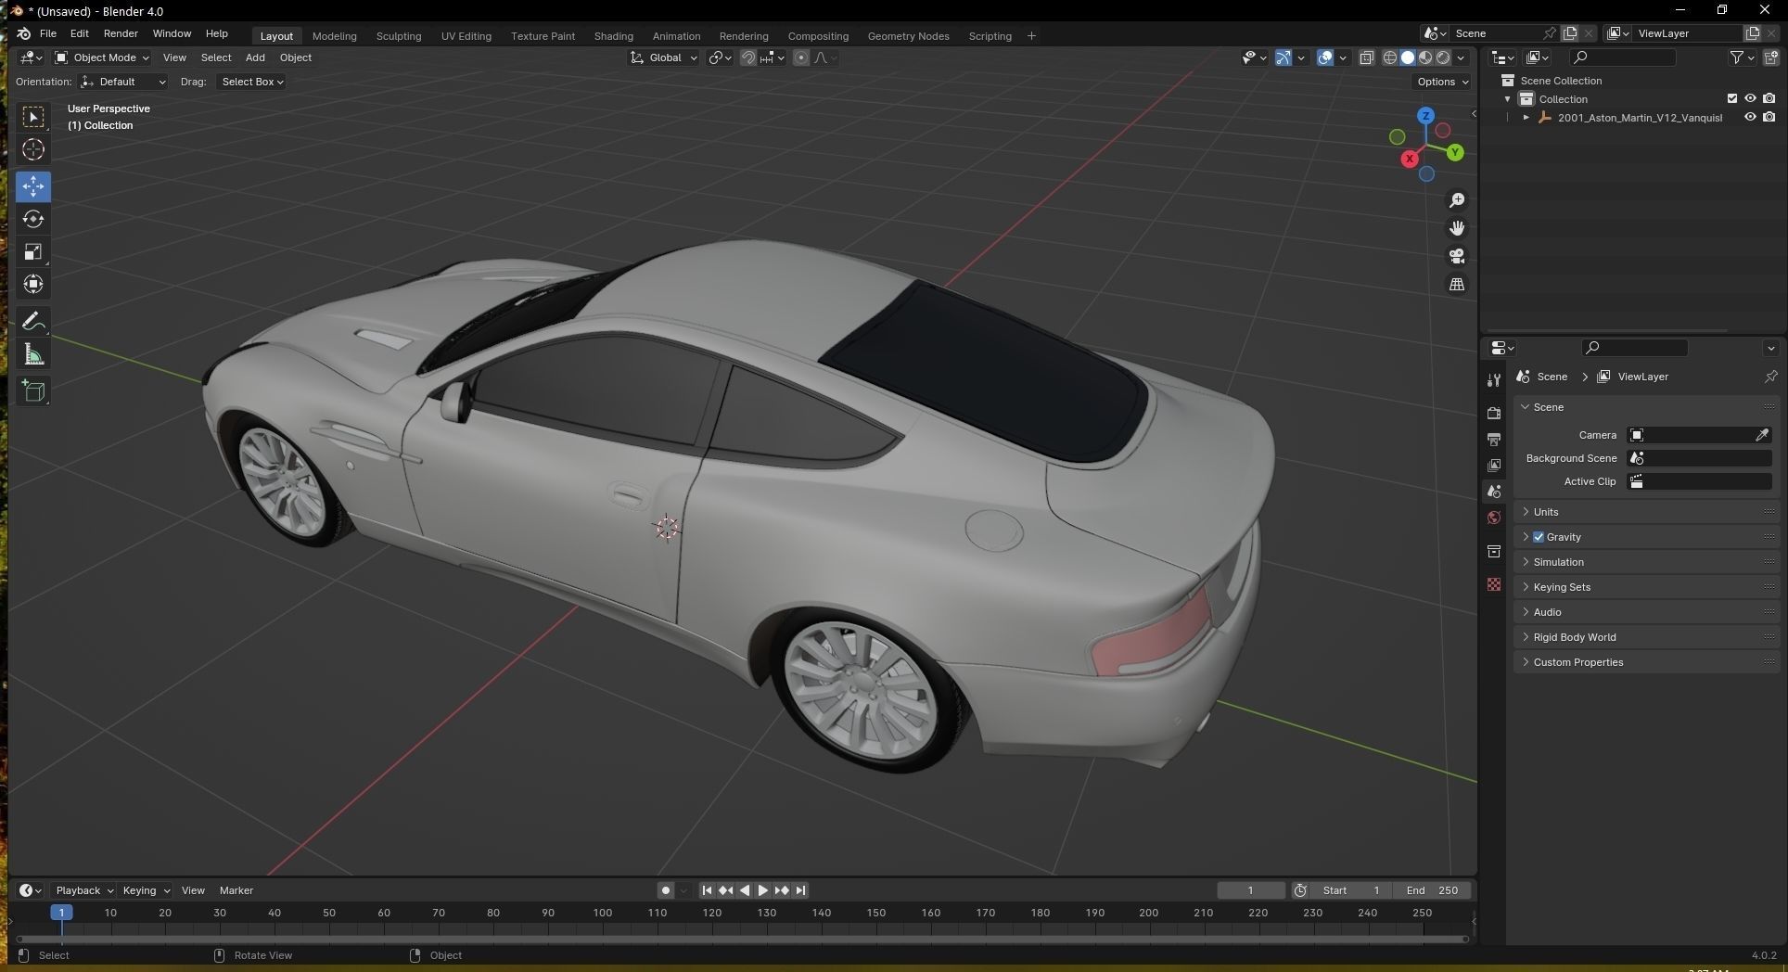Open the Tool properties tab
The height and width of the screenshot is (972, 1788).
pos(1493,380)
